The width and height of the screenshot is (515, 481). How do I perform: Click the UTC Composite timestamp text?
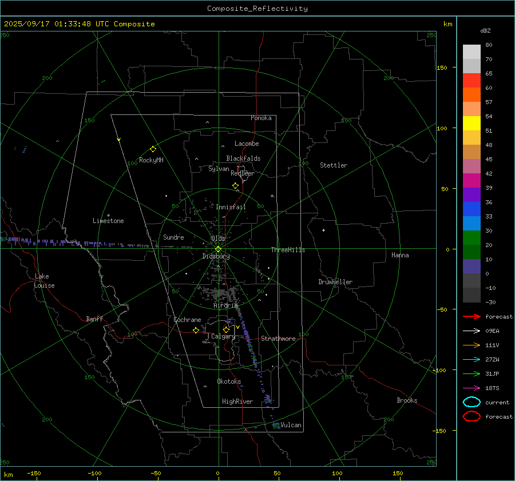[80, 24]
